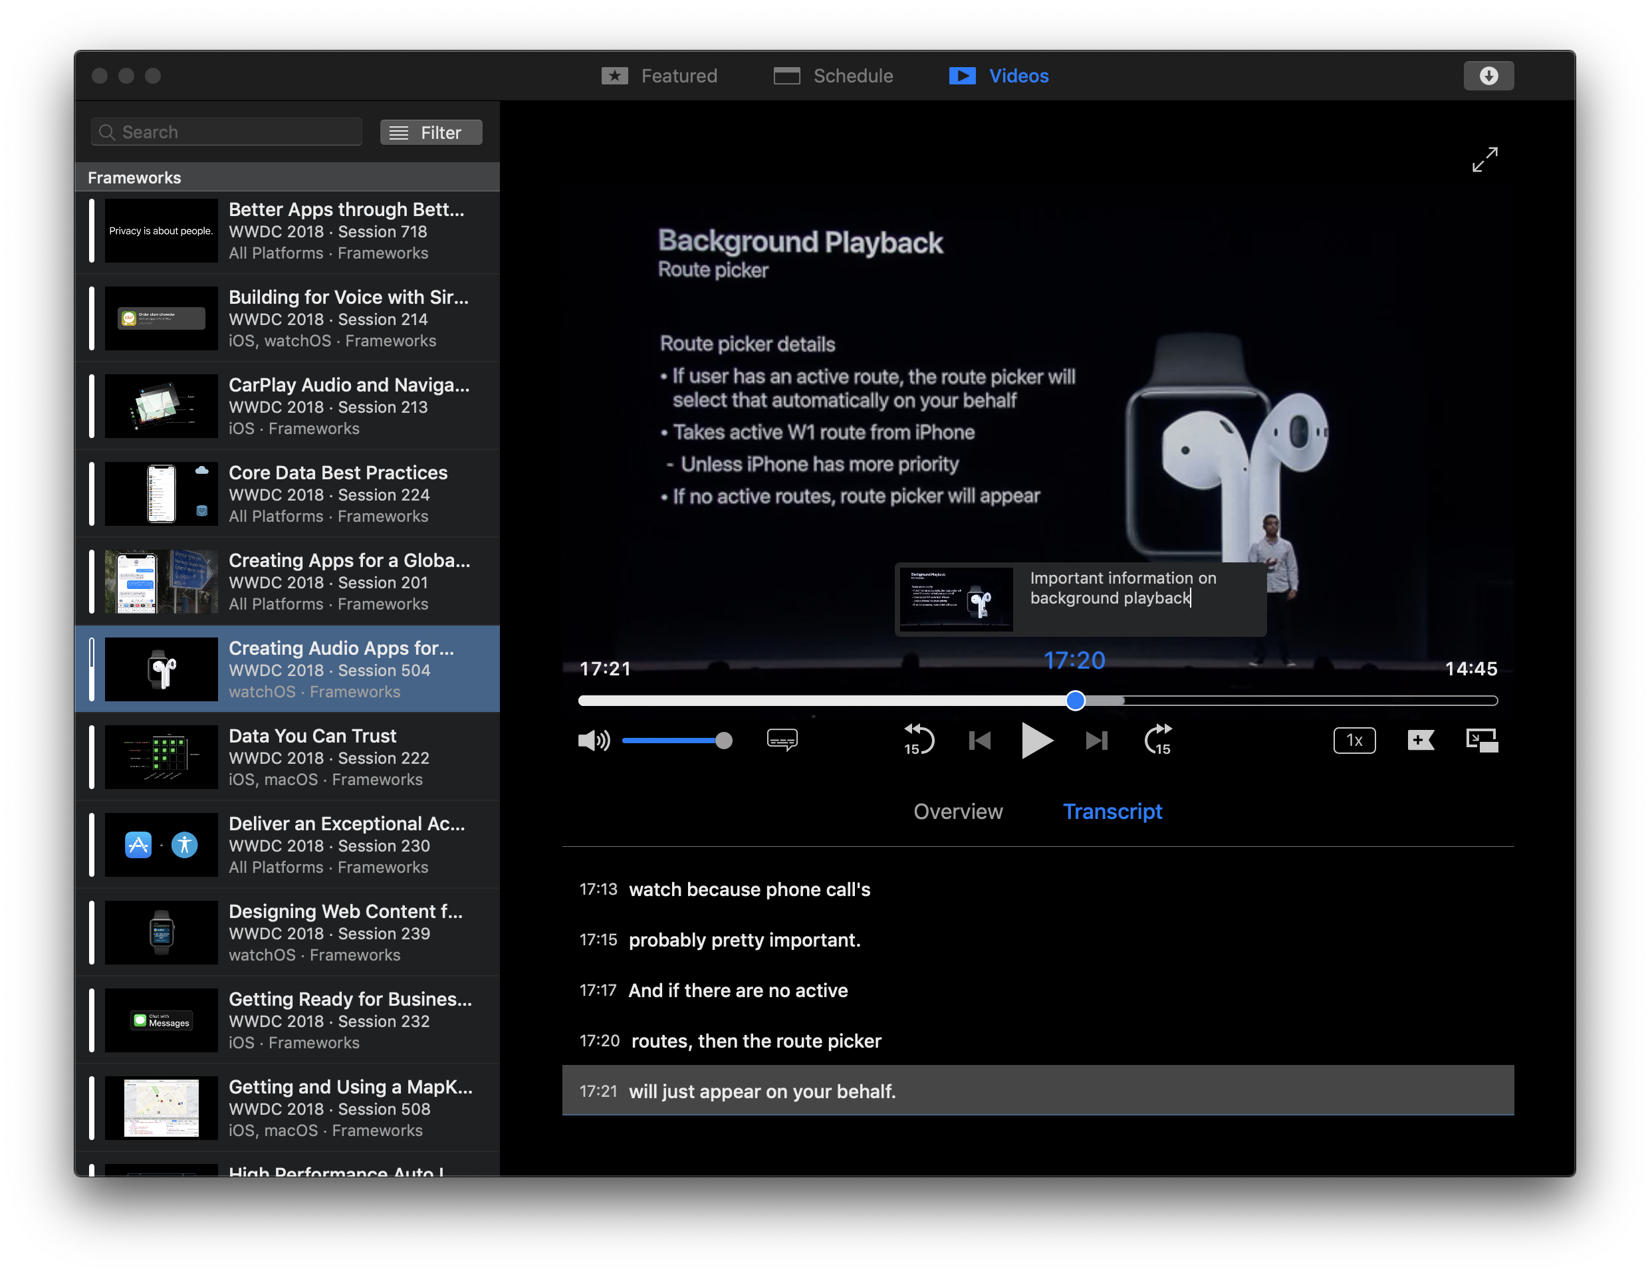Skip forward 15 seconds
This screenshot has width=1650, height=1275.
(x=1157, y=739)
